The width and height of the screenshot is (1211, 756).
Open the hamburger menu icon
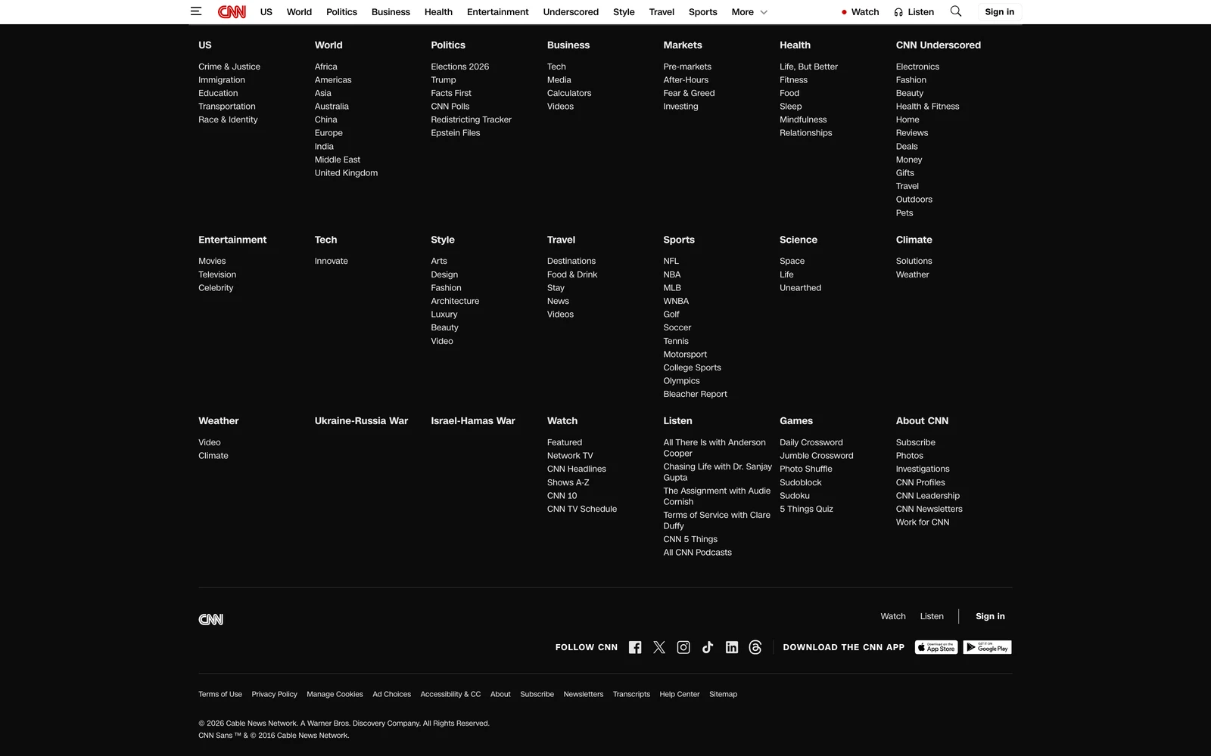(196, 11)
